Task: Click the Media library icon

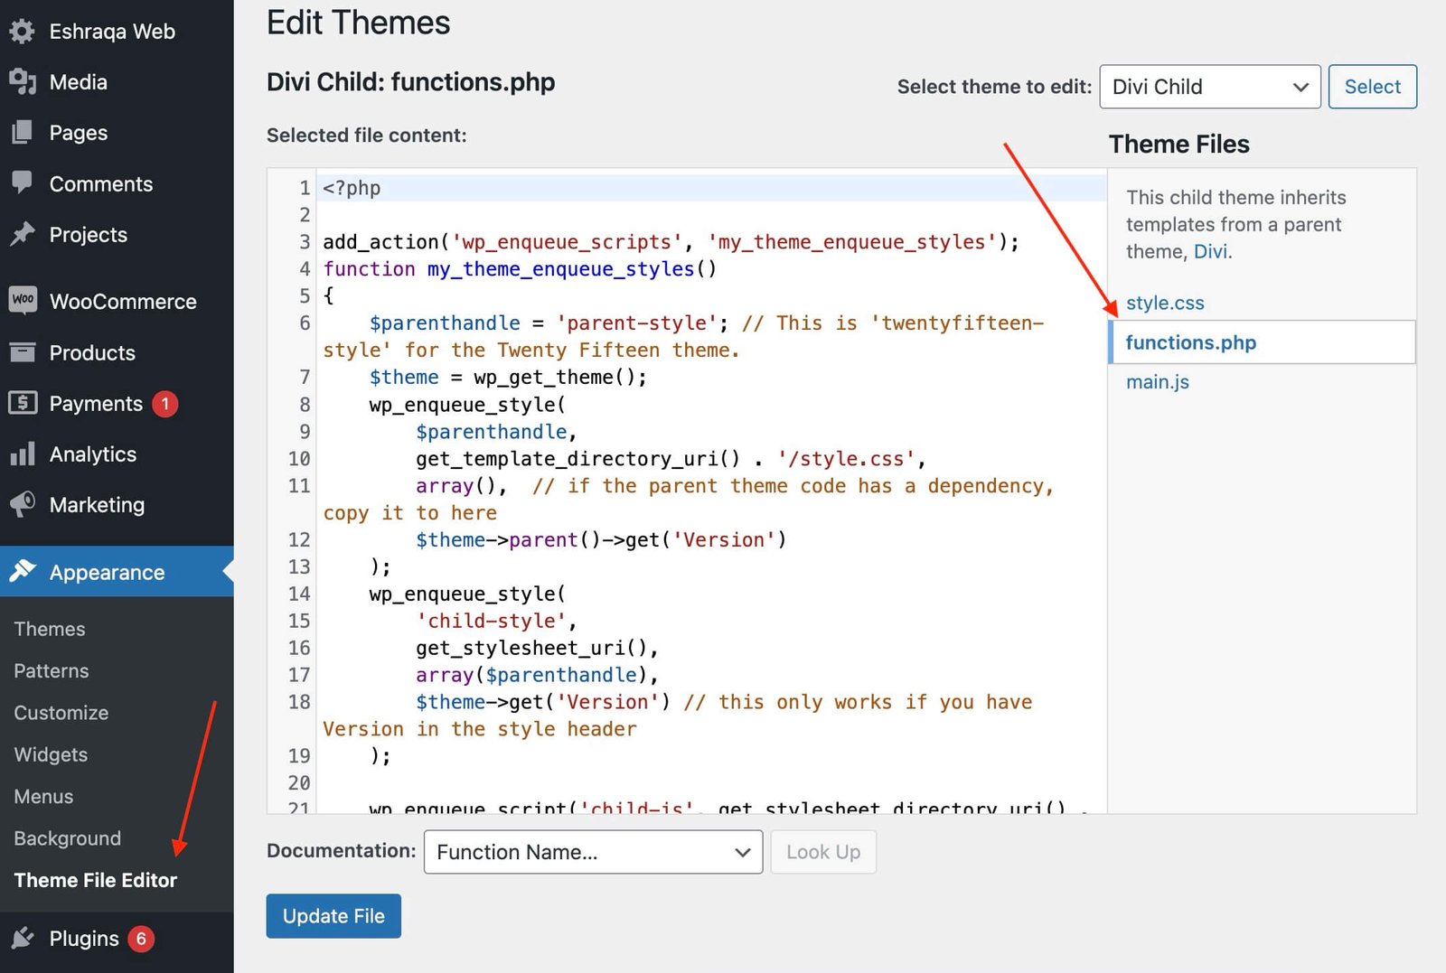Action: click(23, 82)
